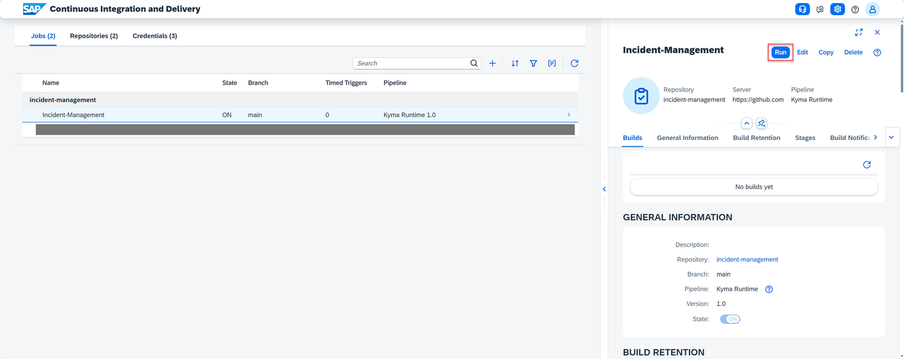Open Kyma Runtime pipeline help icon

point(769,289)
